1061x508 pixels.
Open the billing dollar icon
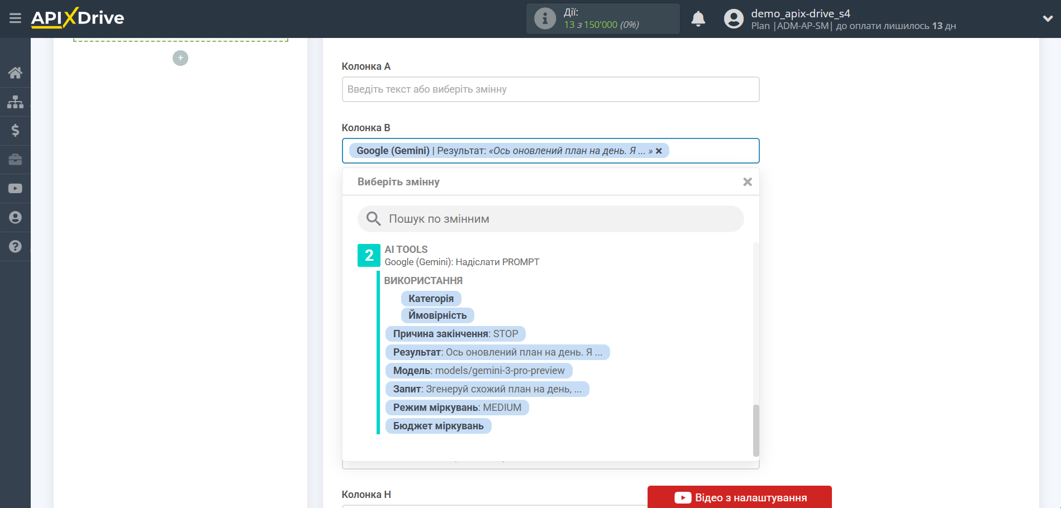coord(15,131)
